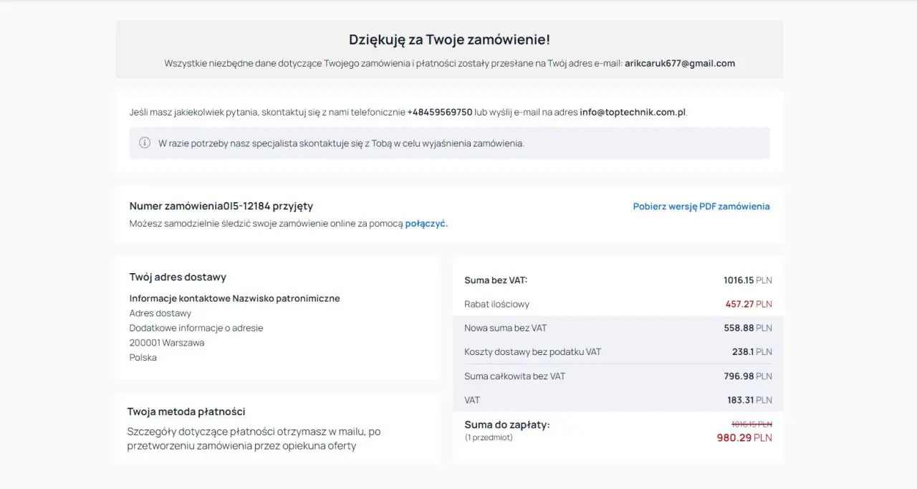
Task: Click the info@toptechnik.com.pl email address
Action: click(633, 112)
